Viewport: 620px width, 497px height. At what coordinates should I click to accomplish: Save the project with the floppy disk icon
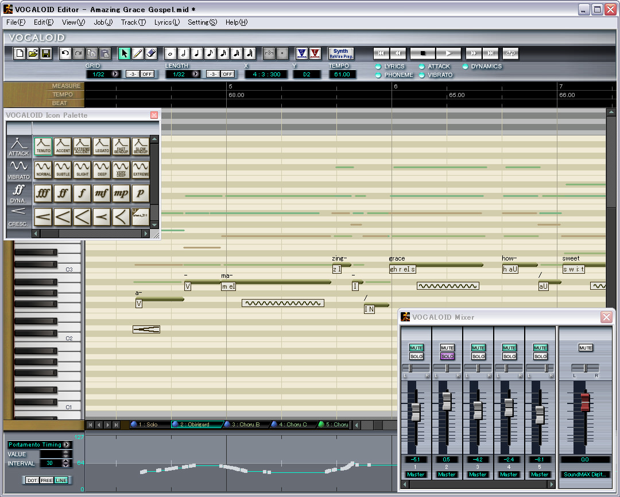(x=46, y=53)
